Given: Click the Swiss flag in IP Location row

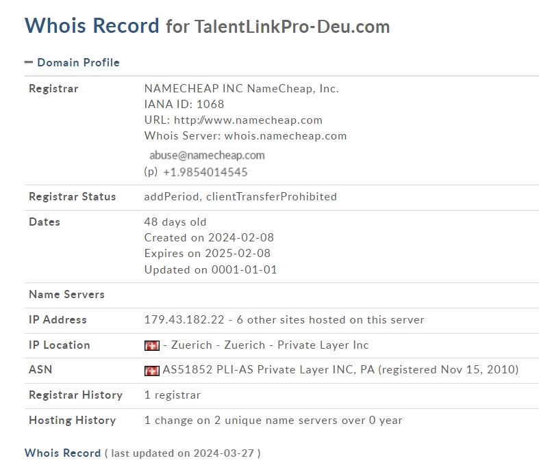Looking at the screenshot, I should coord(152,345).
